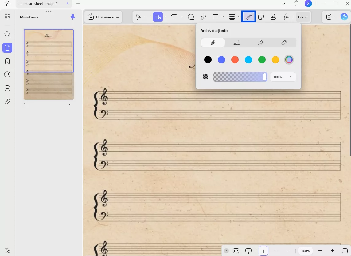The width and height of the screenshot is (351, 256).
Task: Switch to the music-sheet-image-1 tab
Action: (x=40, y=4)
